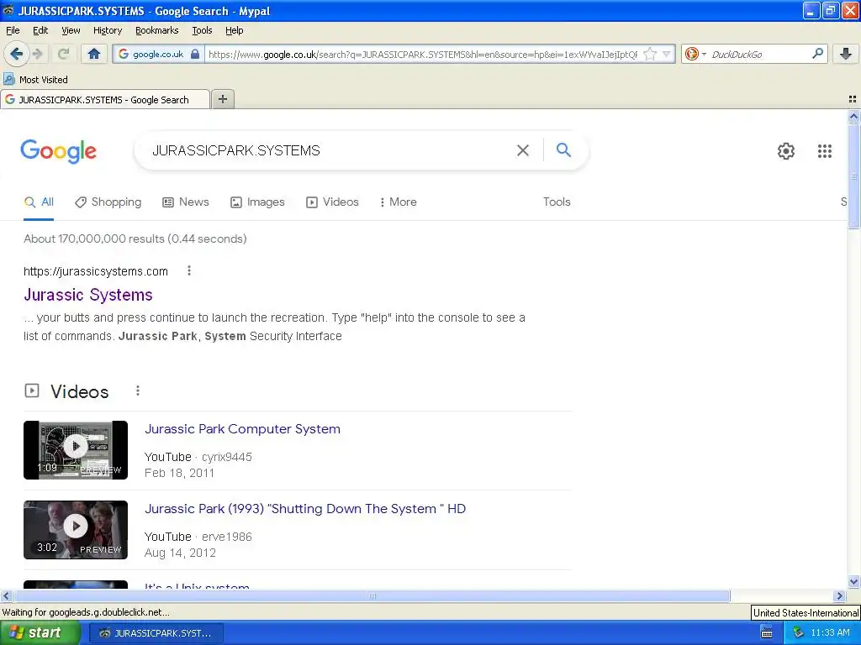Image resolution: width=861 pixels, height=645 pixels.
Task: Open Help menu
Action: (x=234, y=30)
